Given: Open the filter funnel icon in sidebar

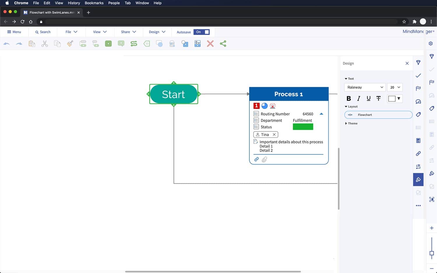Looking at the screenshot, I should coord(418,63).
